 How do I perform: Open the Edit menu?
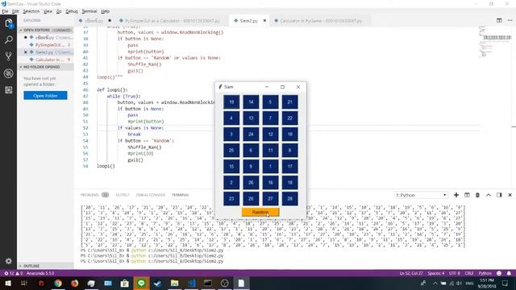[x=15, y=11]
